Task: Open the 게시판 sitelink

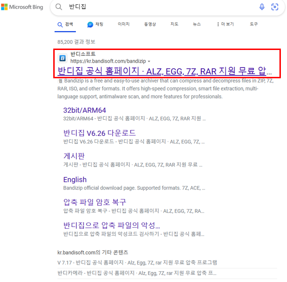Action: [74, 156]
